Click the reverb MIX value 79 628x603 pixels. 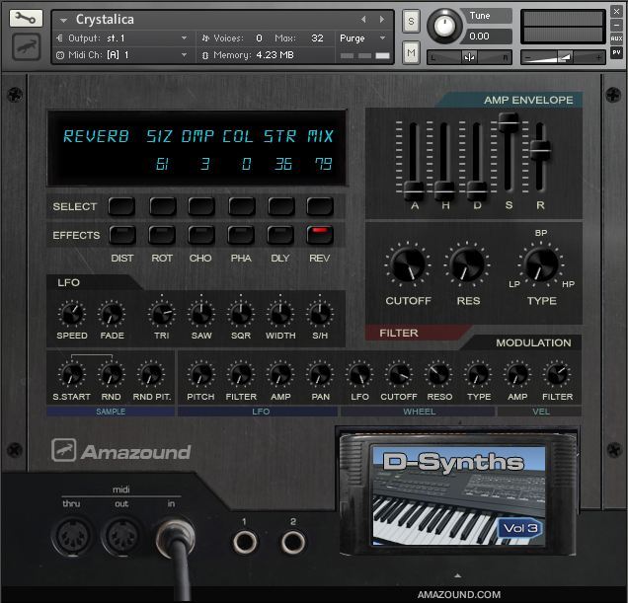coord(323,164)
